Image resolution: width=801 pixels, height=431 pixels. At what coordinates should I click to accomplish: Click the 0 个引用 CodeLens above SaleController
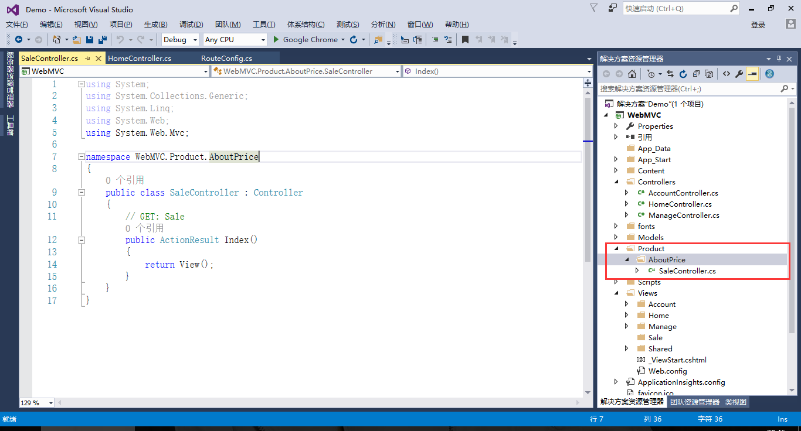pos(125,180)
